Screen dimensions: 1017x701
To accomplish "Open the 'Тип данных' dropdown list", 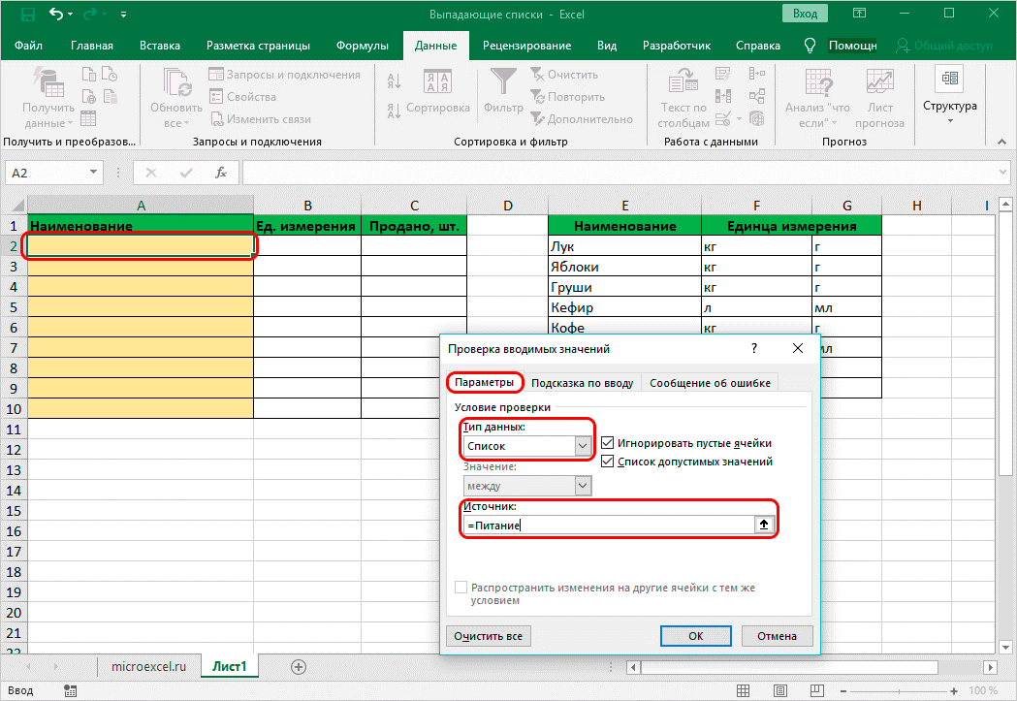I will tap(583, 446).
